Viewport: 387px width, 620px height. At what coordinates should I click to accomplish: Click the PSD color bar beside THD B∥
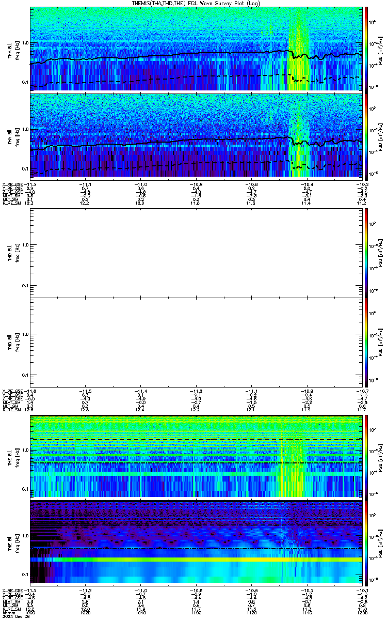pyautogui.click(x=367, y=342)
